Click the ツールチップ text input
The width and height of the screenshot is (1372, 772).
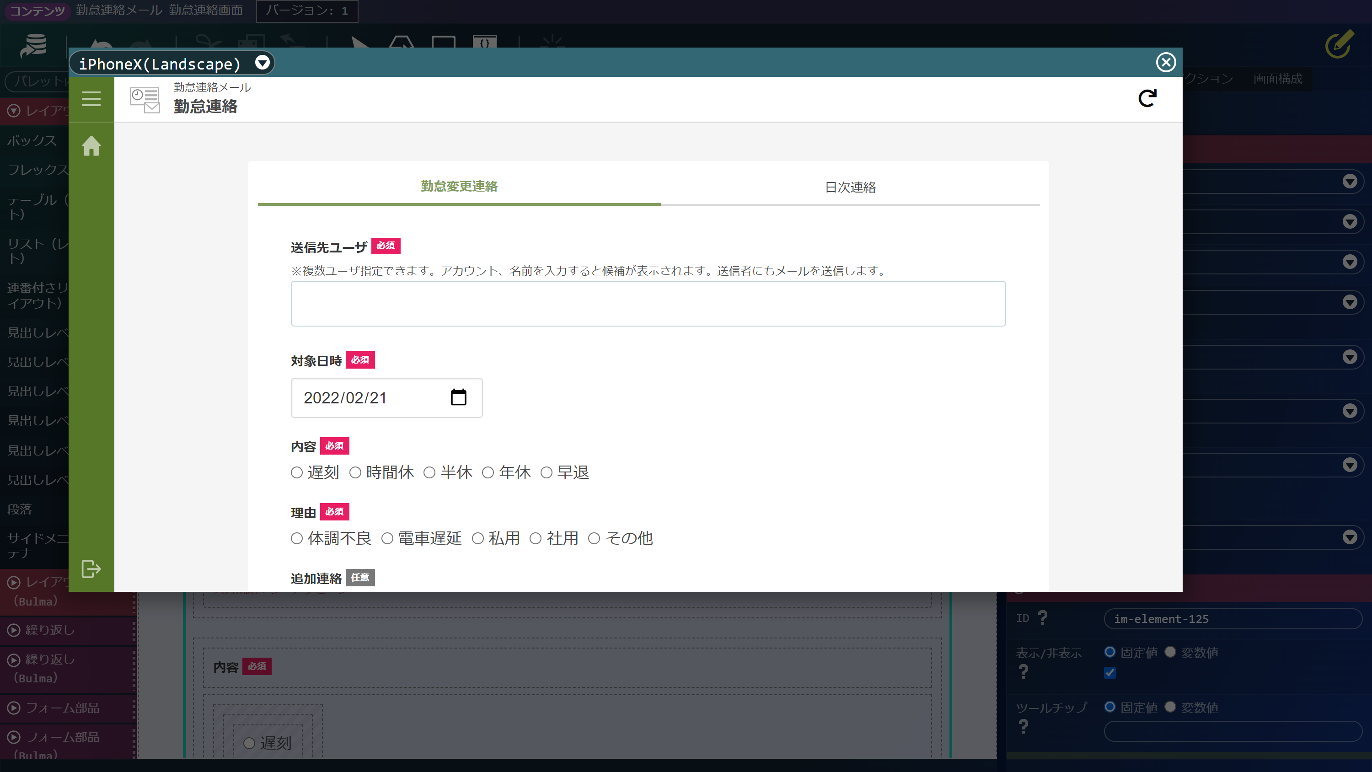1233,731
